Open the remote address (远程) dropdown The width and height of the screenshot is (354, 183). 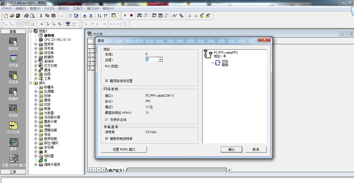[160, 60]
